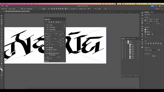Click the Outline preset icon in Image Trace
This screenshot has height=92, width=164.
tap(61, 22)
